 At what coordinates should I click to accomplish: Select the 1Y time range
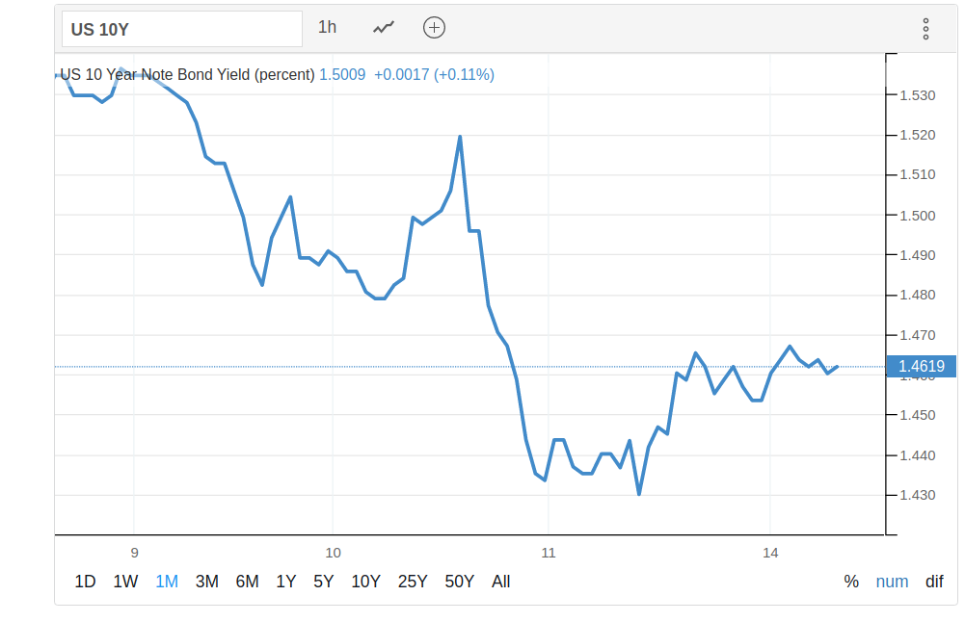pos(286,582)
